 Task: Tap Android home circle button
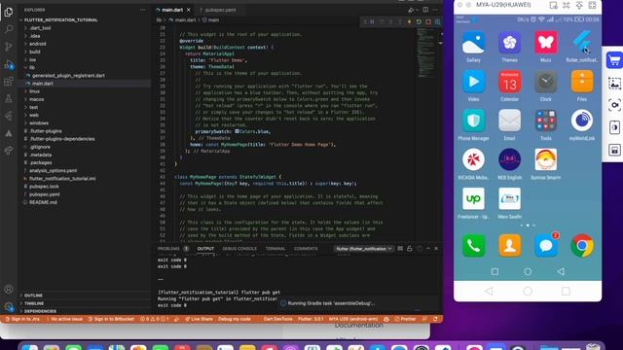pyautogui.click(x=528, y=271)
